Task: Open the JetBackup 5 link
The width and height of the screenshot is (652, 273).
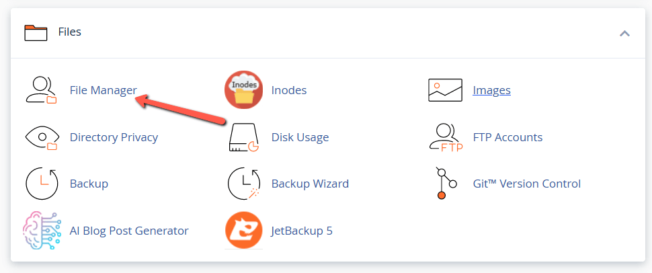Action: [302, 231]
